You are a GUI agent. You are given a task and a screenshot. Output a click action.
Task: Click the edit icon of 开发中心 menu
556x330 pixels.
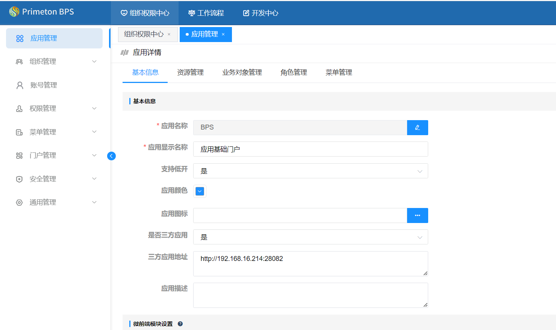pyautogui.click(x=246, y=13)
